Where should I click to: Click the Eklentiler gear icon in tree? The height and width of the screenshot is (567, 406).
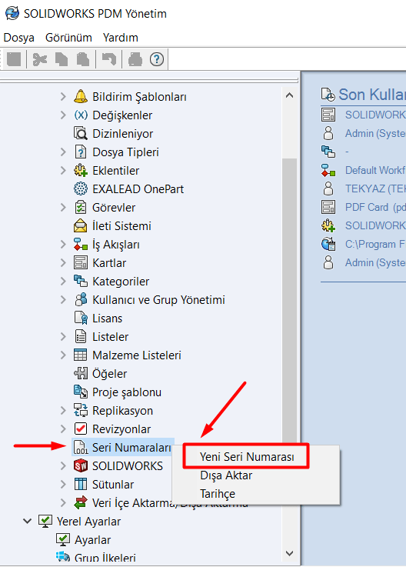click(x=81, y=170)
